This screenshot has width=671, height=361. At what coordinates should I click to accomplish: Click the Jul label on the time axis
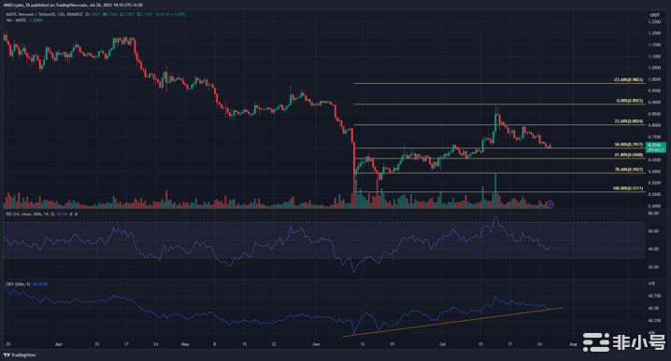click(x=442, y=344)
